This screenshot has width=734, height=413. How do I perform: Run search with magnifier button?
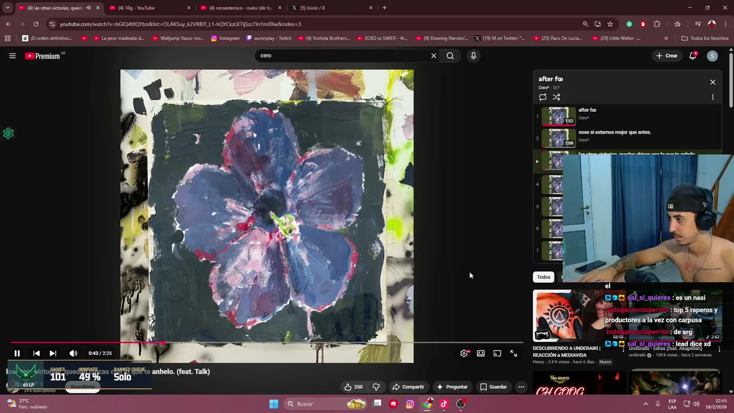point(450,56)
